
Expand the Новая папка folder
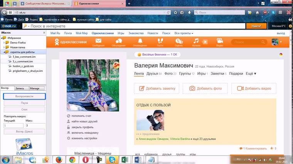[x=4, y=47]
